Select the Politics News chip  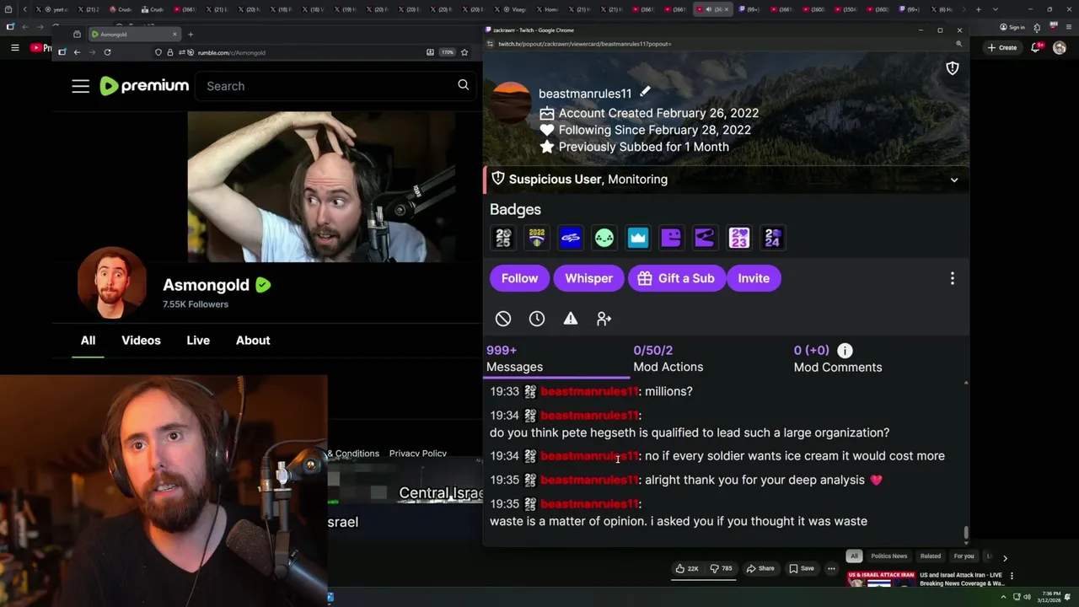pos(888,556)
